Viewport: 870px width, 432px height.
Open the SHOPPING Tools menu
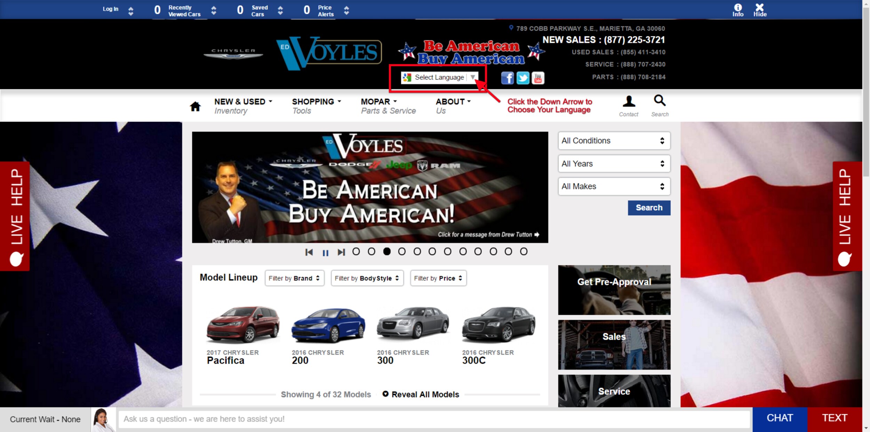pyautogui.click(x=316, y=106)
